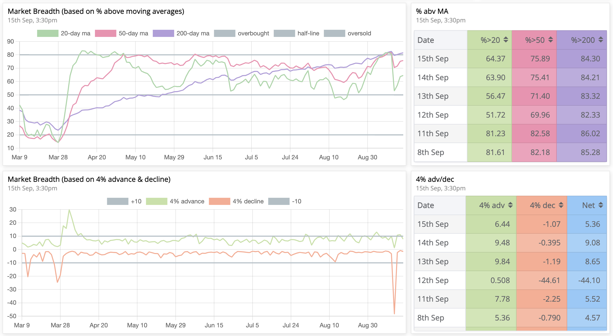Select 15th Sep row in 4% adv/dec table
The image size is (613, 336).
pos(510,224)
